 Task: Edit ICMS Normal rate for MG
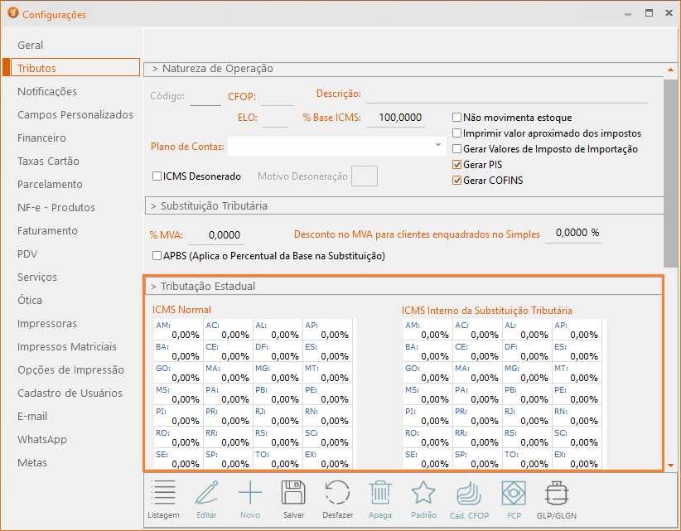278,373
